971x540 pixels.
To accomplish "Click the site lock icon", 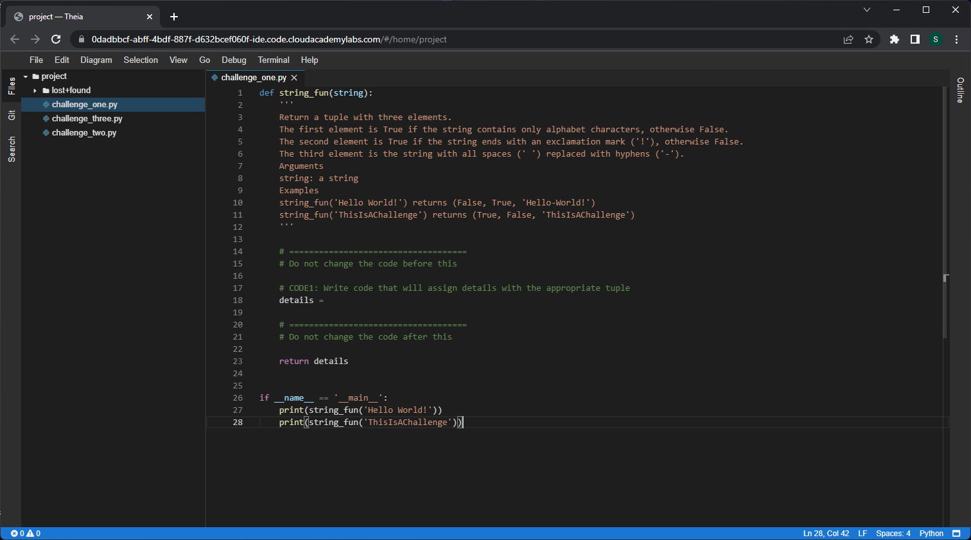I will coord(81,39).
